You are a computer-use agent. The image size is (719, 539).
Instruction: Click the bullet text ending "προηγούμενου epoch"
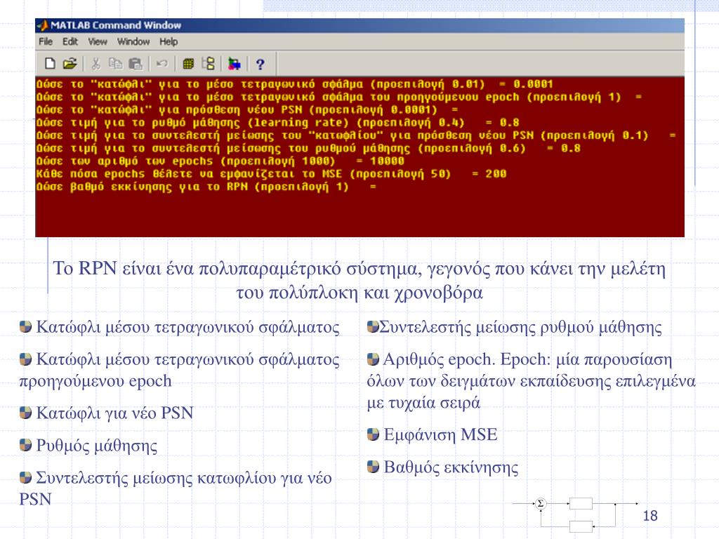point(179,370)
